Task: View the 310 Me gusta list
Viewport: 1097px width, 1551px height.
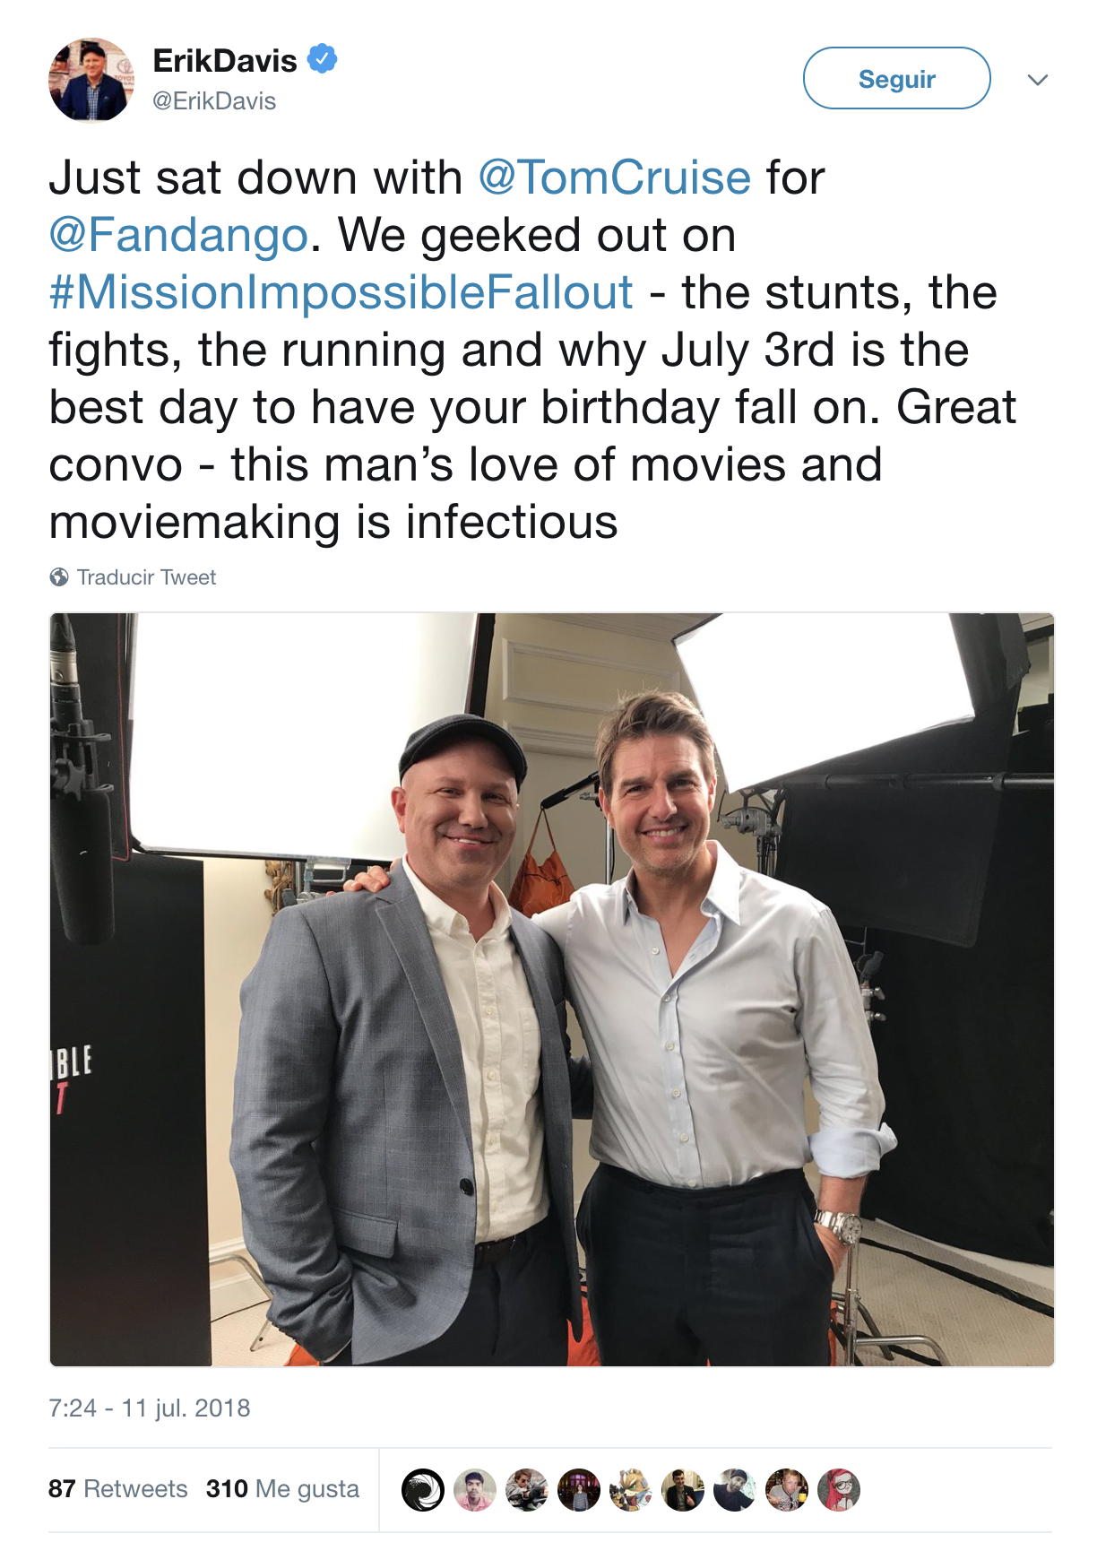Action: tap(282, 1489)
